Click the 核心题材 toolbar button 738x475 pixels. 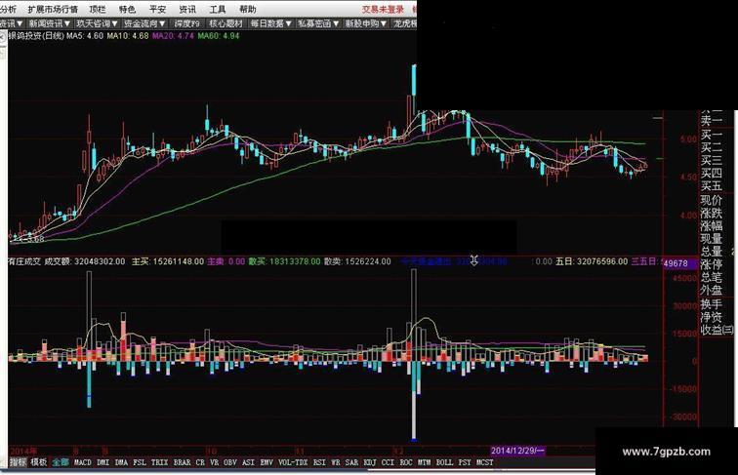pyautogui.click(x=225, y=23)
